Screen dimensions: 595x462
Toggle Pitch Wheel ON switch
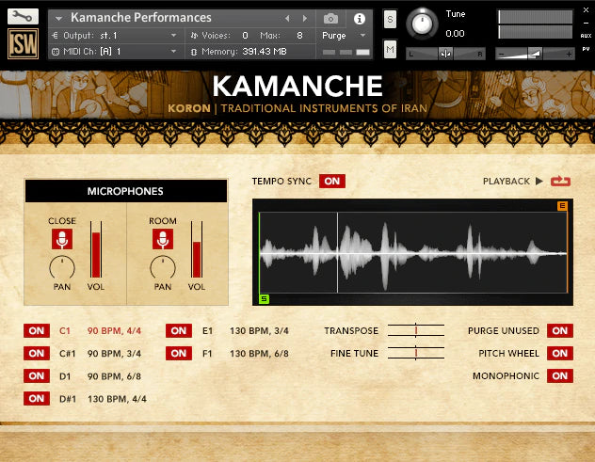click(560, 353)
